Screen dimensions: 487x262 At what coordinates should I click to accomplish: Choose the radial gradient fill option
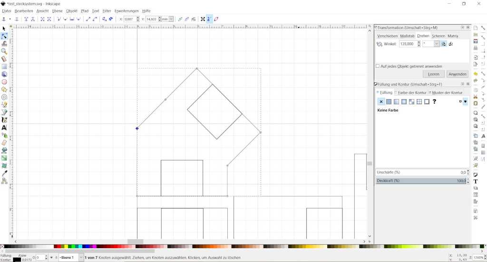tap(404, 101)
